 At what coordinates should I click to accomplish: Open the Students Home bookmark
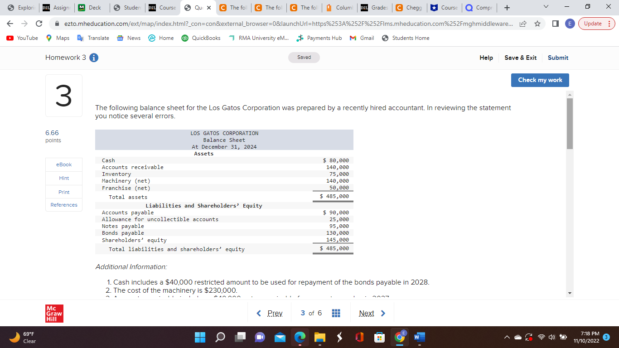pyautogui.click(x=406, y=38)
